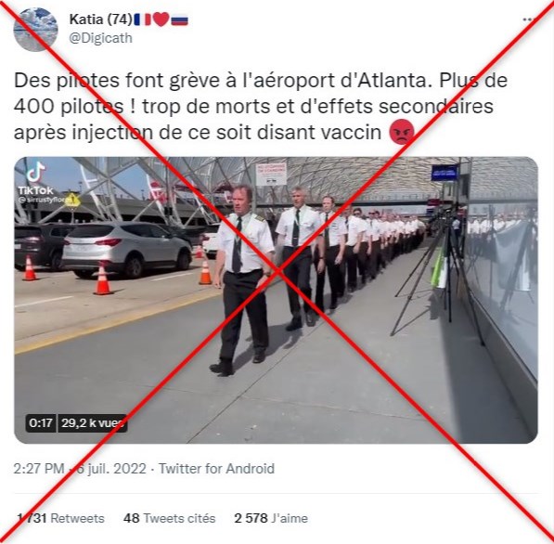
Task: Open the Katia profile avatar picture
Action: coord(35,30)
